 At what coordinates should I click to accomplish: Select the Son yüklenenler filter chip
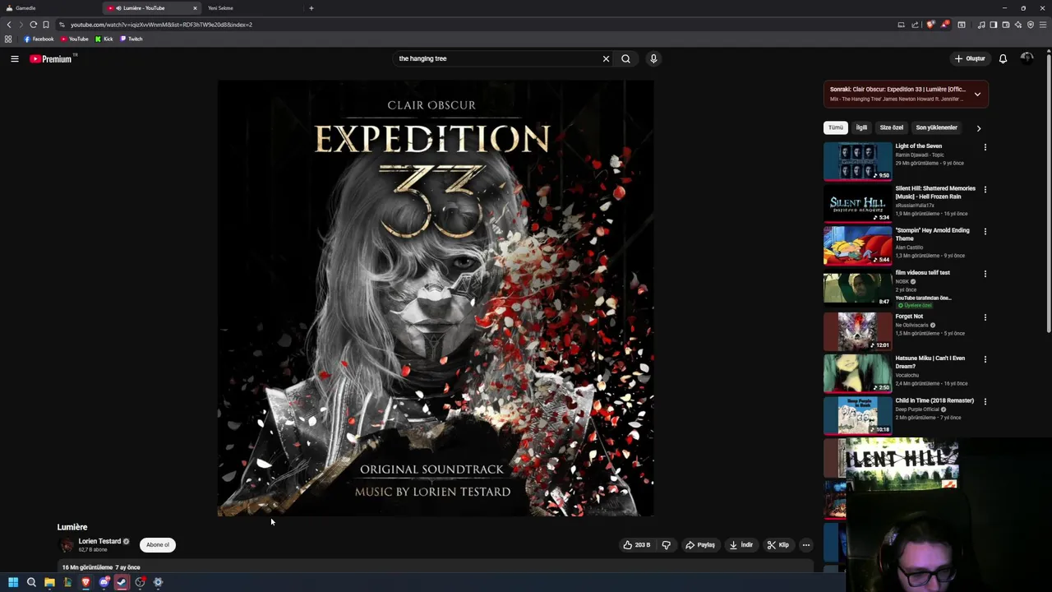936,127
